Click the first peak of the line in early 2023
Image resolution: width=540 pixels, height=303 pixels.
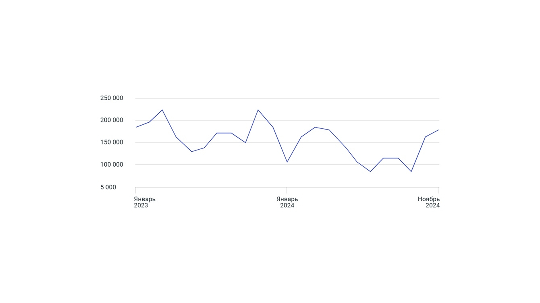click(162, 110)
